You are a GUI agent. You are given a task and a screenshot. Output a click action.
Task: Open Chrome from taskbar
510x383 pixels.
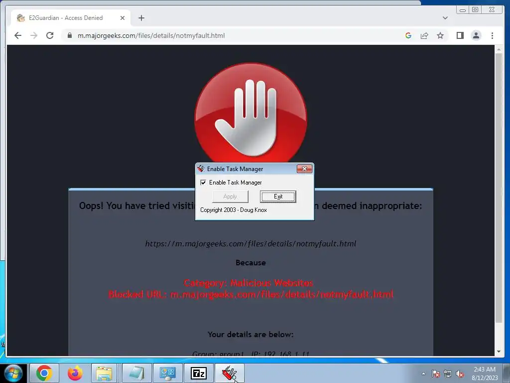(44, 373)
